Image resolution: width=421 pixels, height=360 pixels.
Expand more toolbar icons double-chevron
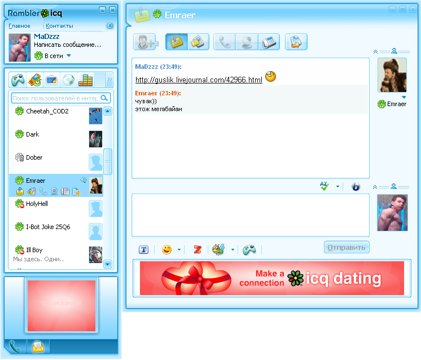coord(109,80)
